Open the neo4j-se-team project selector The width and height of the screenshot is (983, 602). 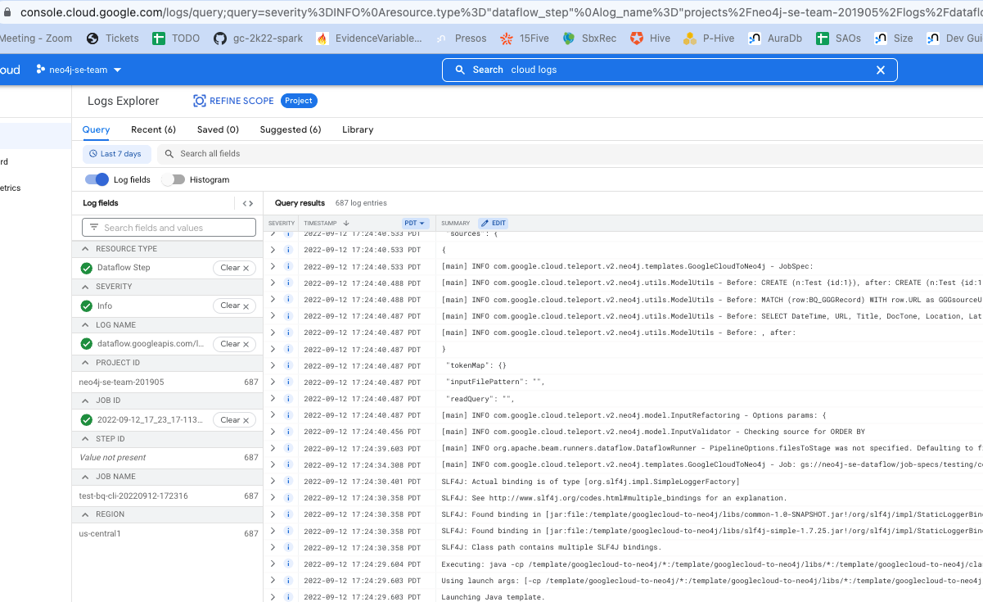(x=79, y=70)
